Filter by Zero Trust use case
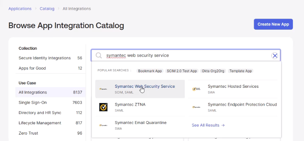Viewport: 304px width, 141px height. pos(50,133)
